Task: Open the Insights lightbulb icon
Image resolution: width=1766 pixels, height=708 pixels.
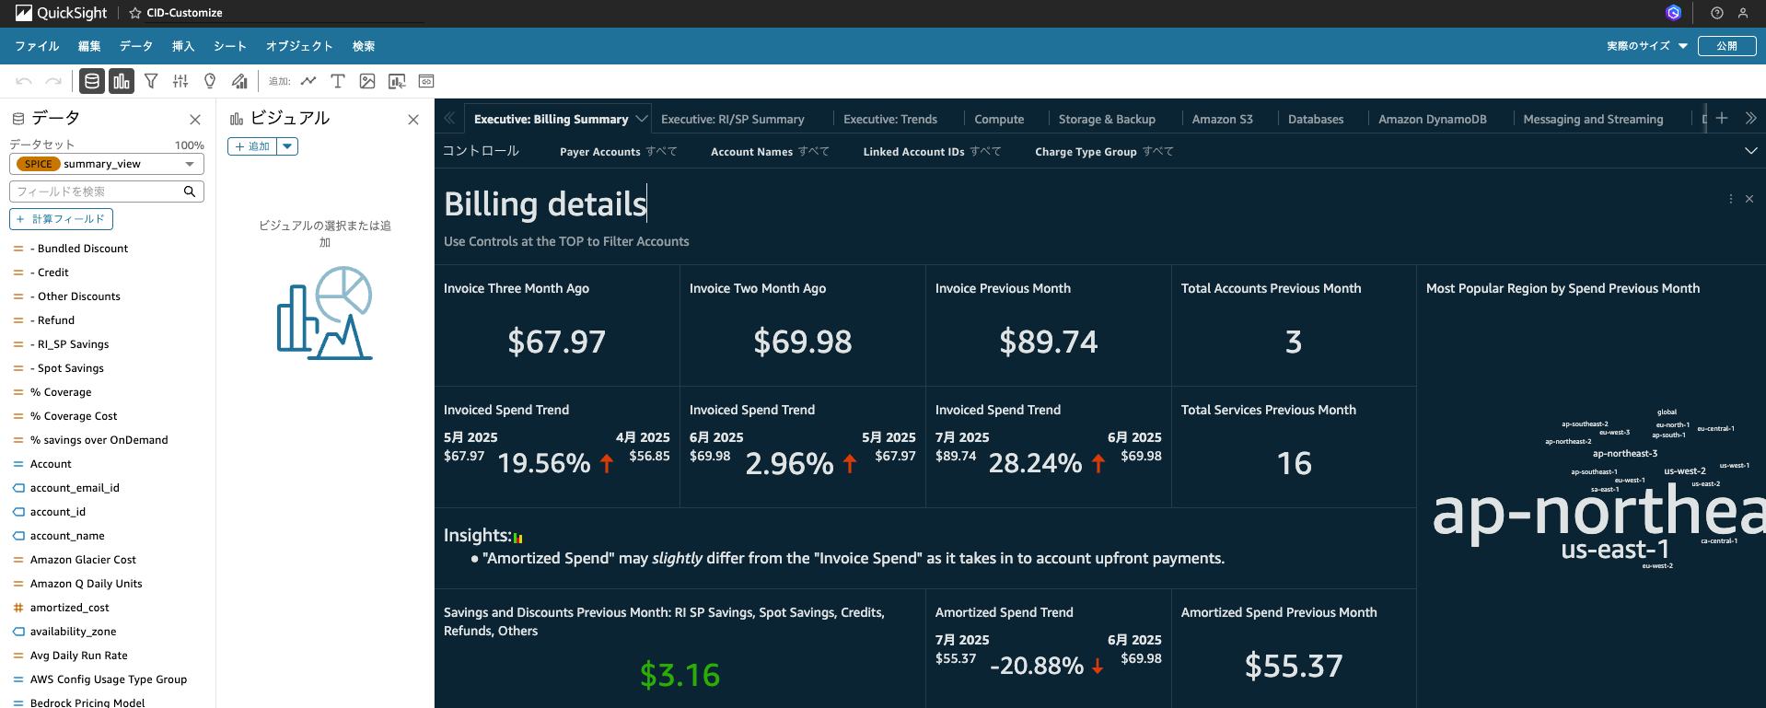Action: [210, 81]
